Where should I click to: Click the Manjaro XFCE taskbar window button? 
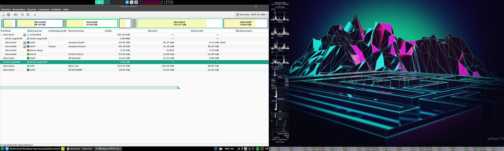point(108,149)
